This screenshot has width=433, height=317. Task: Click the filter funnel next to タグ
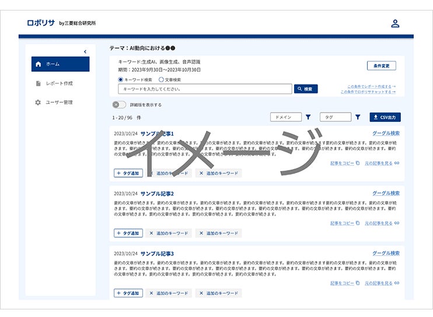click(x=358, y=117)
